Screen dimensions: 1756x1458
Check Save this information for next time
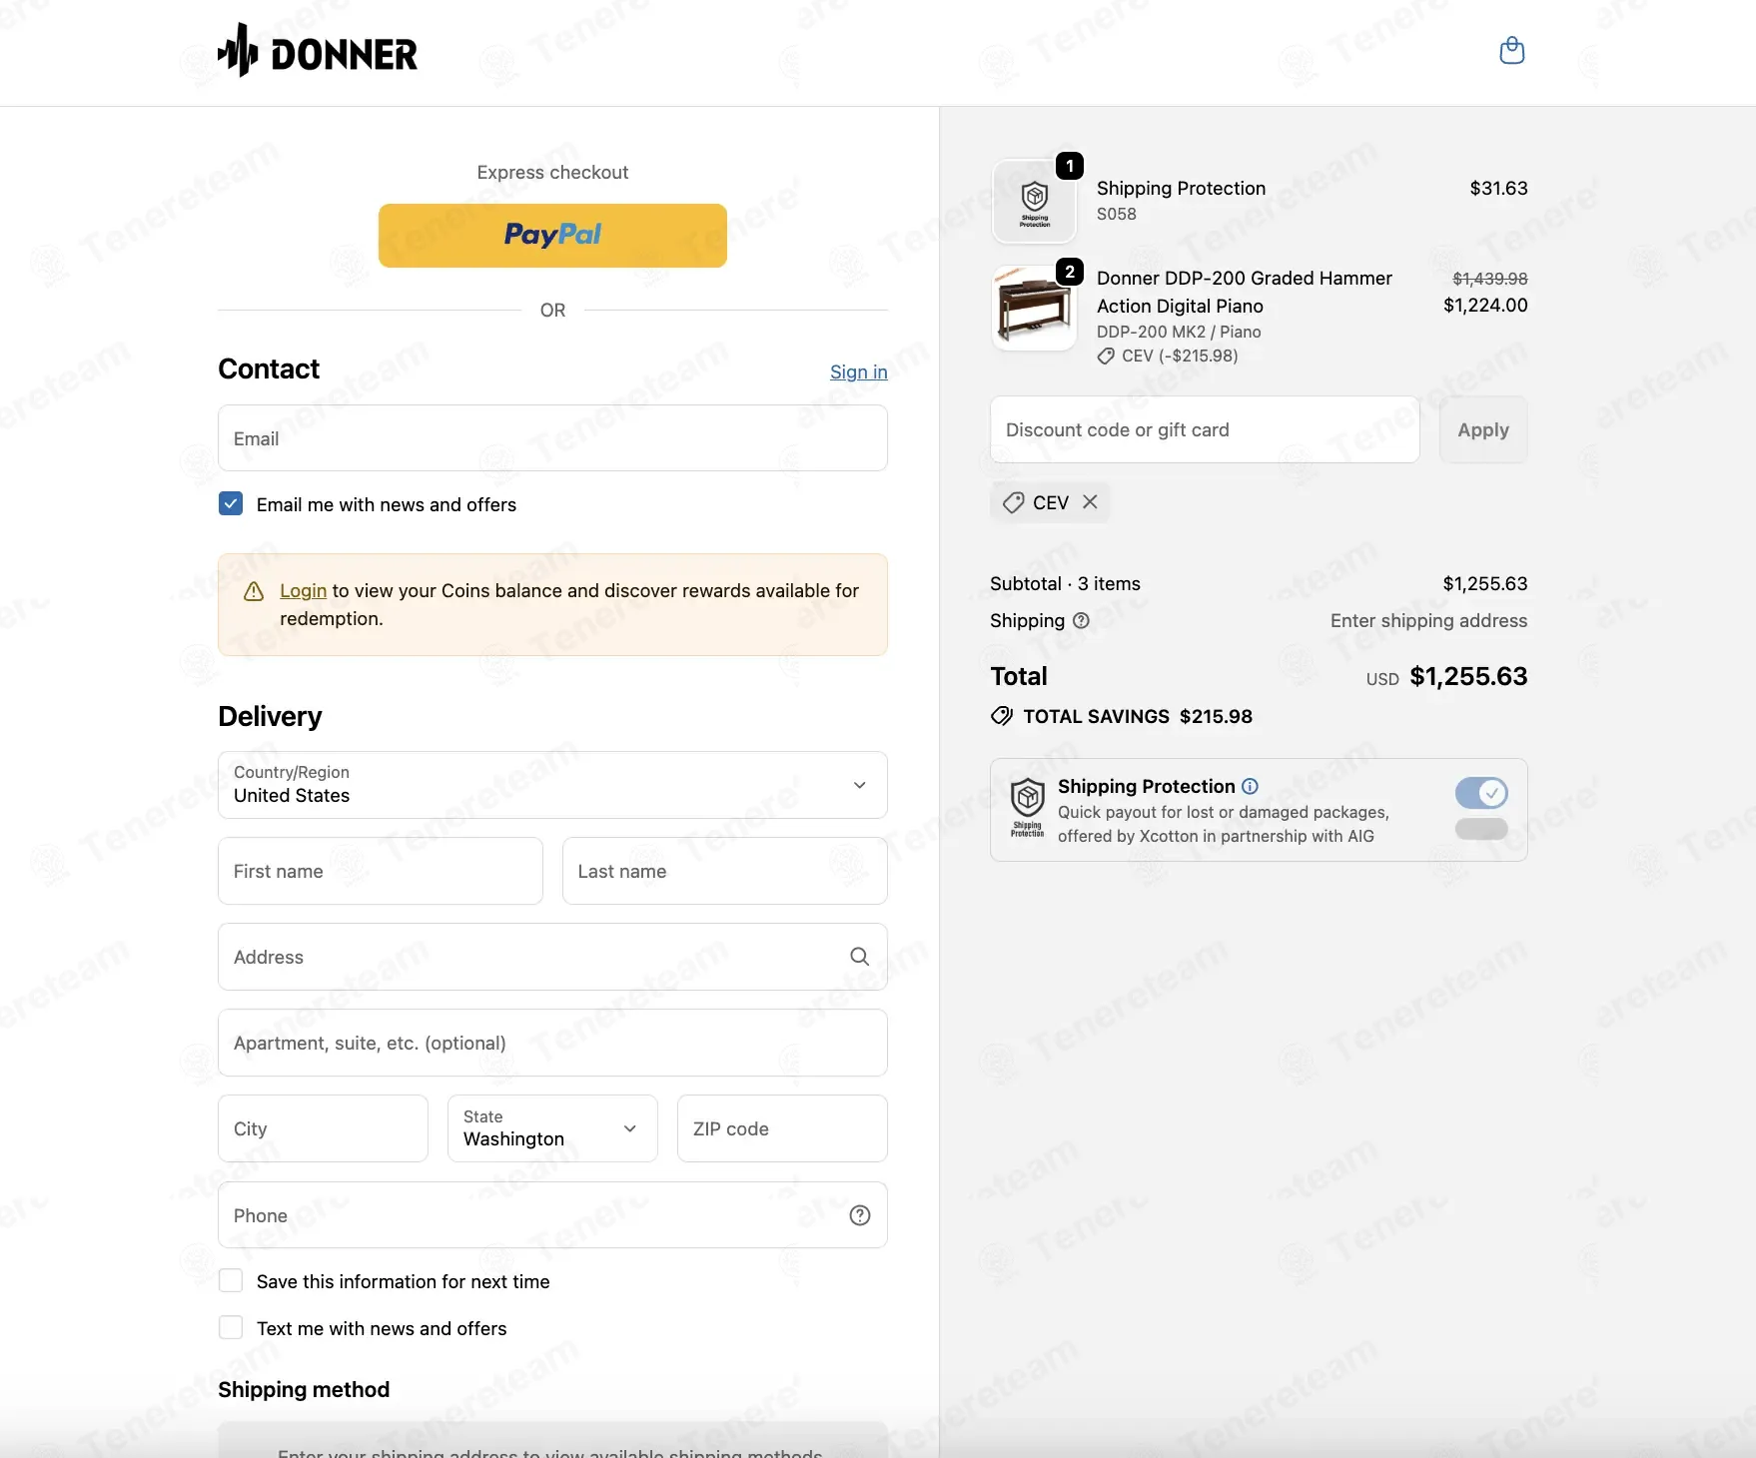(231, 1281)
